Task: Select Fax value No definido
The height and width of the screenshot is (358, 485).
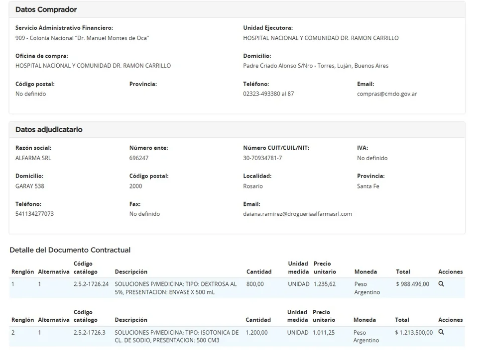Action: (x=144, y=214)
